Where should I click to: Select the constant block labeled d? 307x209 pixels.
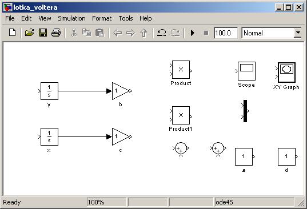[x=286, y=156]
